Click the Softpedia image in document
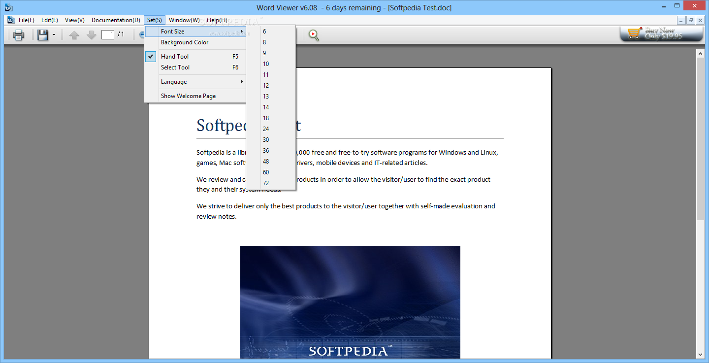The image size is (709, 363). pos(350,302)
